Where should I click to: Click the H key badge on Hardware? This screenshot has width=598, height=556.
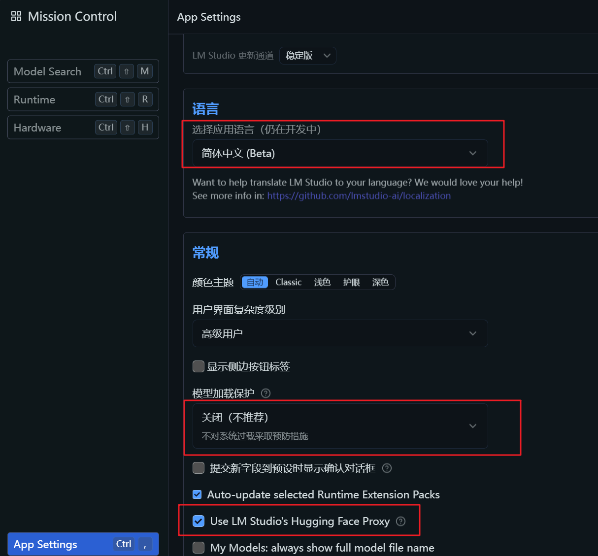click(x=145, y=128)
